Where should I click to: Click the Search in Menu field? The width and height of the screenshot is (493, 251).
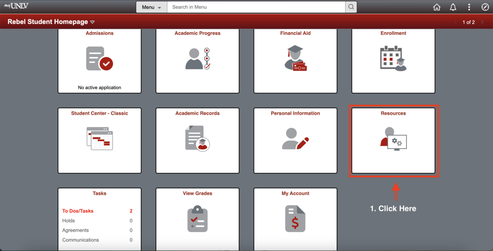tap(256, 7)
